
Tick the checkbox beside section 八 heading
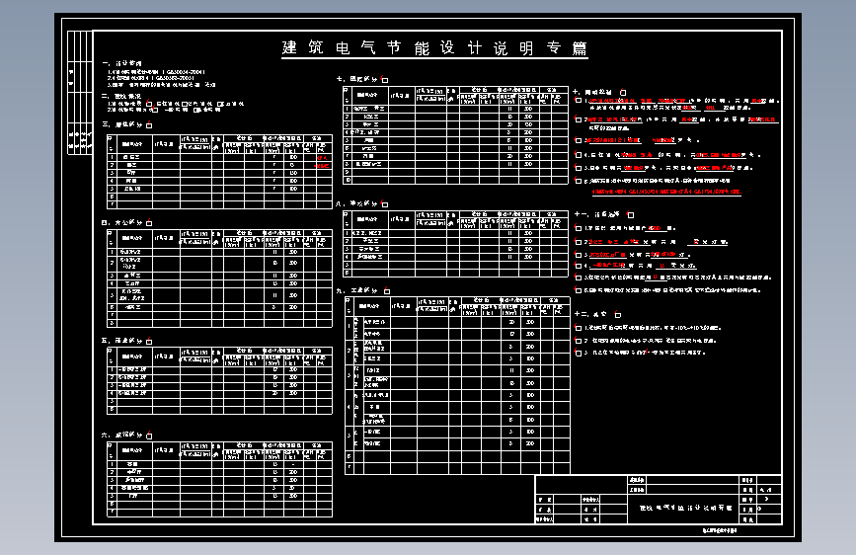coord(385,204)
